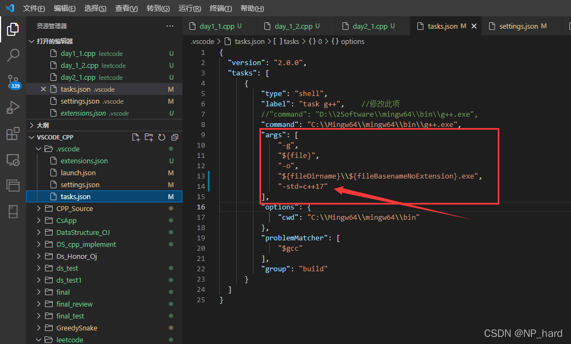This screenshot has height=344, width=571.
Task: Open the Help menu
Action: [x=252, y=8]
